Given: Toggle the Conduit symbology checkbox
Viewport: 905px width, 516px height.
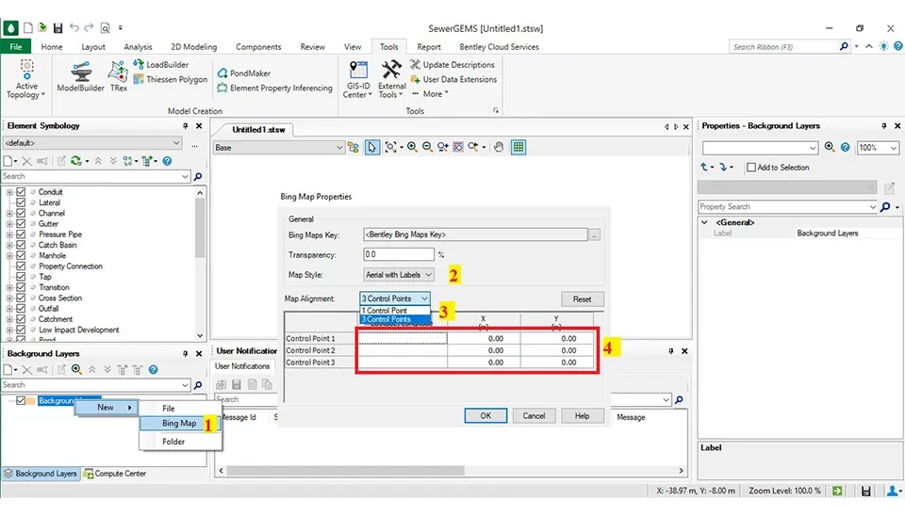Looking at the screenshot, I should (x=22, y=192).
